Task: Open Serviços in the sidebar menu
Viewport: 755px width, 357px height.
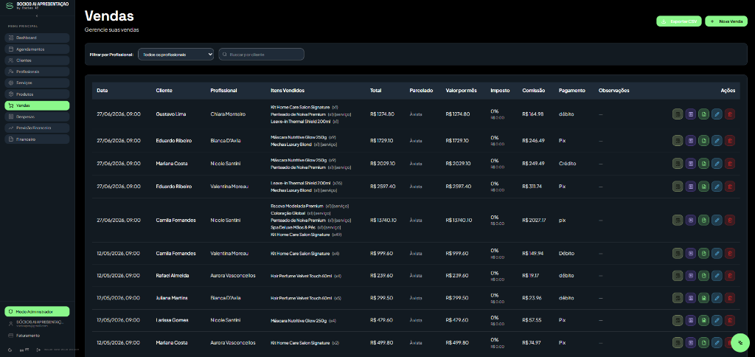Action: coord(37,83)
